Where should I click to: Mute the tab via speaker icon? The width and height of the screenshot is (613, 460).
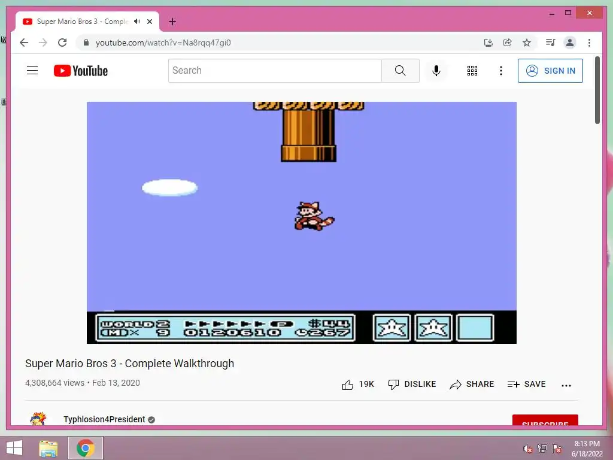click(137, 22)
